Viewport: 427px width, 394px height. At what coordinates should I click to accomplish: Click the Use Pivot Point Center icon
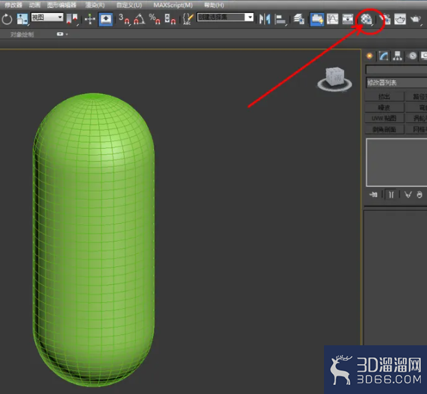click(x=72, y=19)
